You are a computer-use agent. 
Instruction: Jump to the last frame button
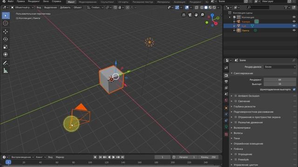(122, 157)
